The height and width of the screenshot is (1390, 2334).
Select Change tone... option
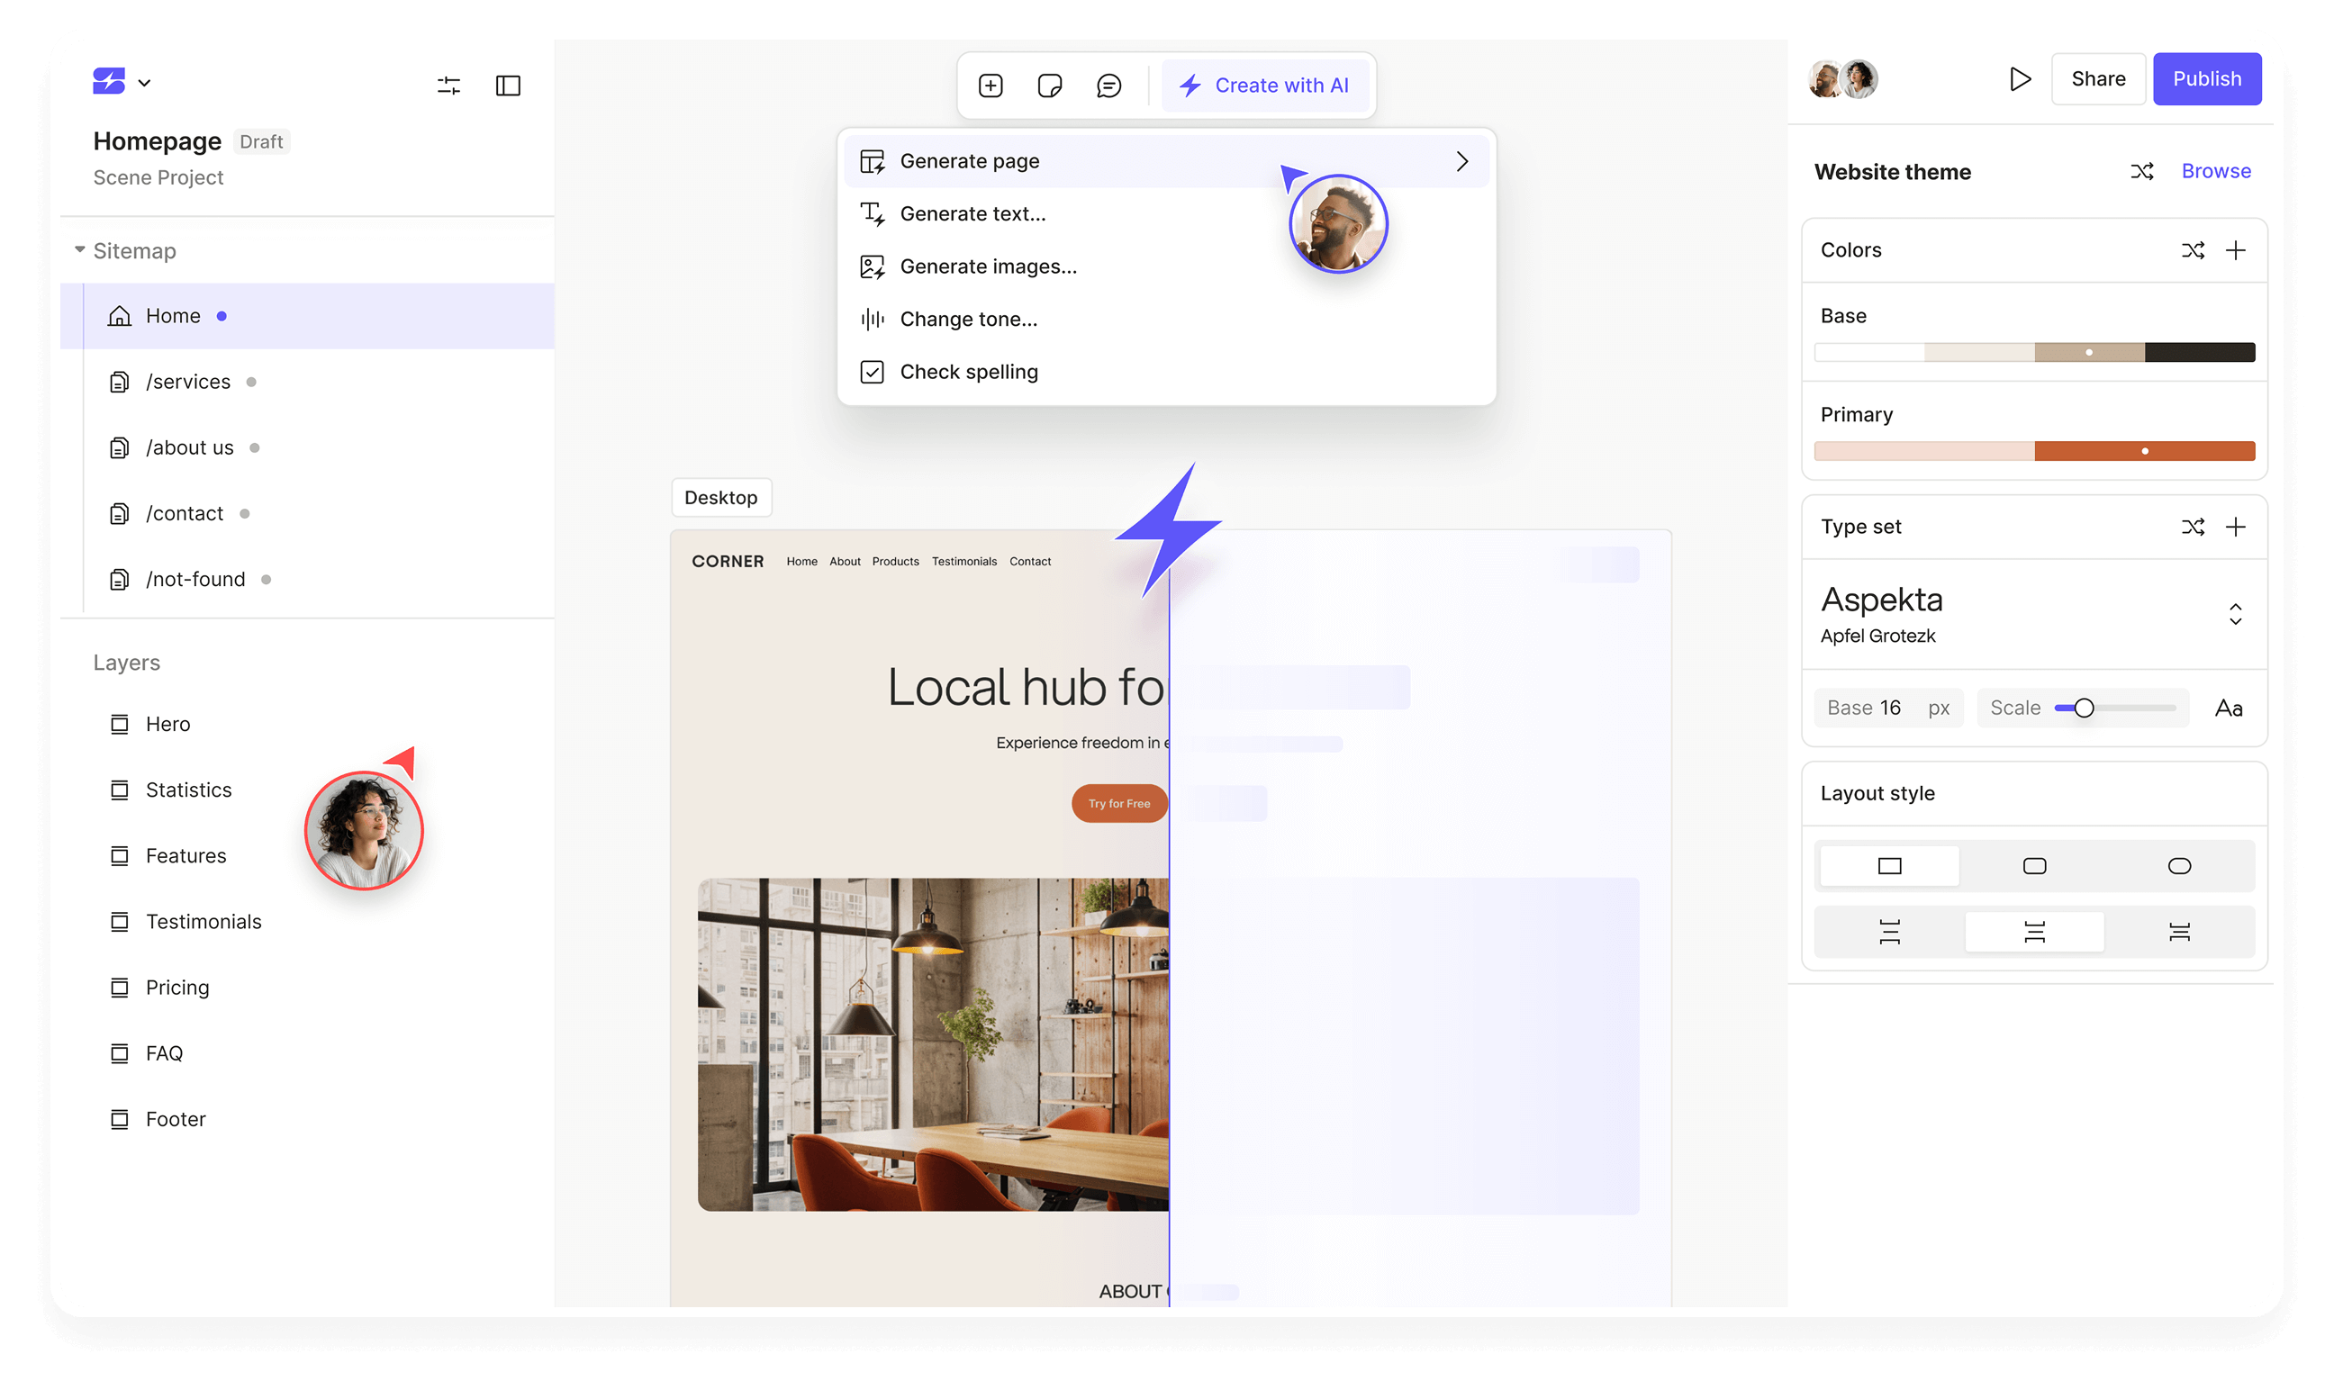click(1166, 319)
